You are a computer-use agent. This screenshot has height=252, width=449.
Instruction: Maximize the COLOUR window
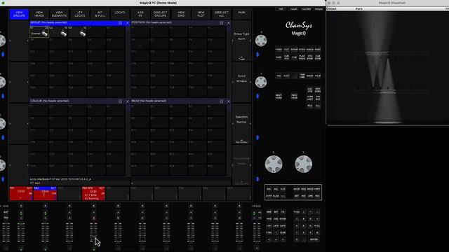(120, 101)
